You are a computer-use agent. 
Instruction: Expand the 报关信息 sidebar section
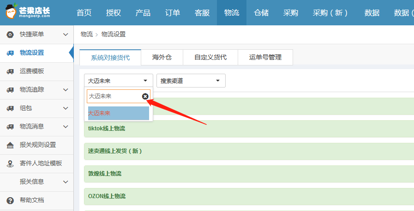coord(66,182)
